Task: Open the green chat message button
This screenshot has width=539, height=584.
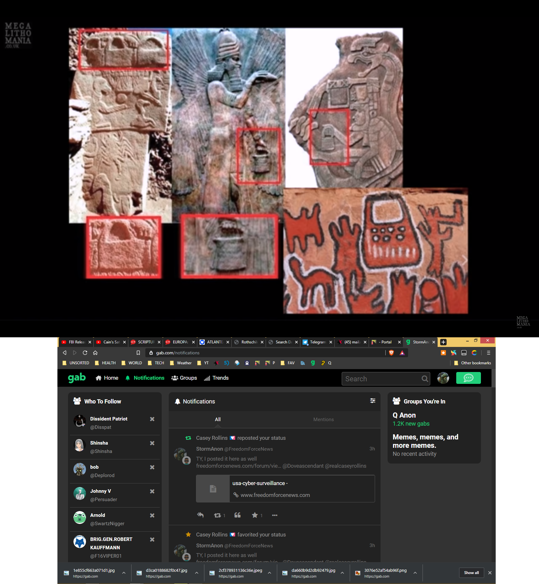Action: [468, 378]
